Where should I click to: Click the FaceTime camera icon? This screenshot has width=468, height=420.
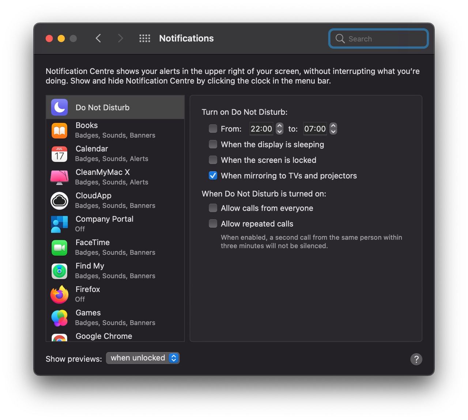59,248
